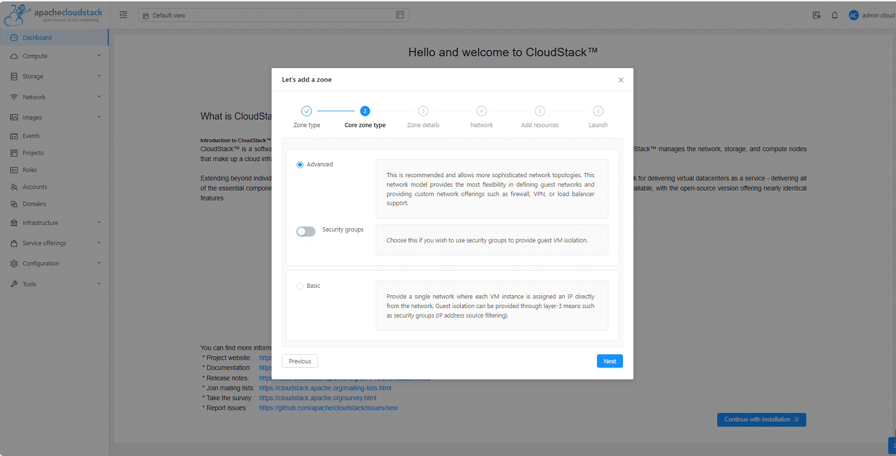Click the project icon inside Default view selector

point(400,15)
